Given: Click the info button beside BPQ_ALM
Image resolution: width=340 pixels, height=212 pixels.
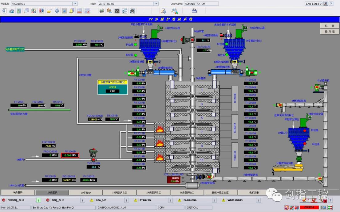Looking at the screenshot, I should [82, 200].
